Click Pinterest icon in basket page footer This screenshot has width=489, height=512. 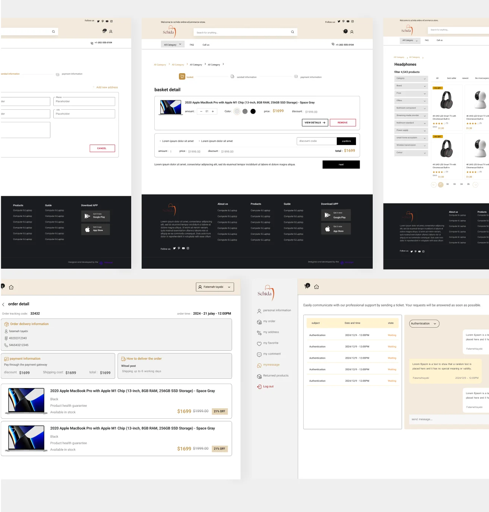(179, 248)
